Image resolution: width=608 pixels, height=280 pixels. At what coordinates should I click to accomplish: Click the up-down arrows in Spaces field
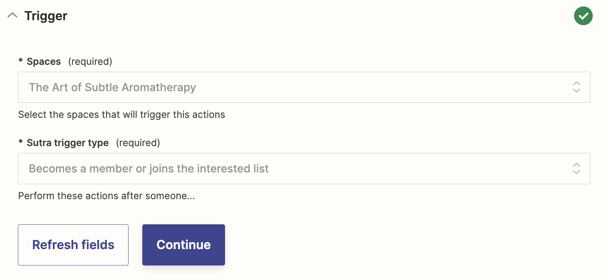[x=576, y=87]
